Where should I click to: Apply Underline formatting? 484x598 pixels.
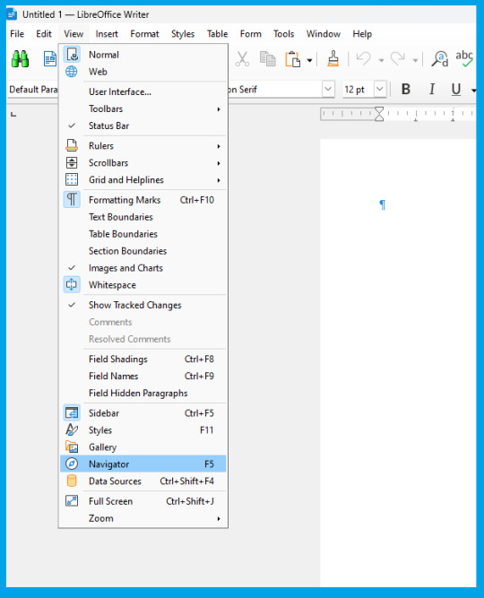click(x=456, y=90)
